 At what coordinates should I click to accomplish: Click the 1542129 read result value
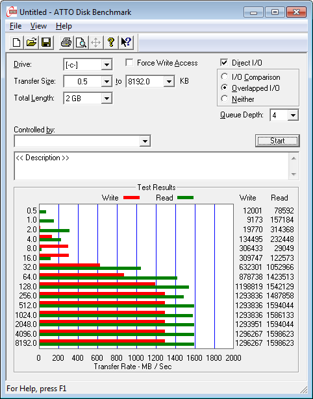tap(280, 287)
